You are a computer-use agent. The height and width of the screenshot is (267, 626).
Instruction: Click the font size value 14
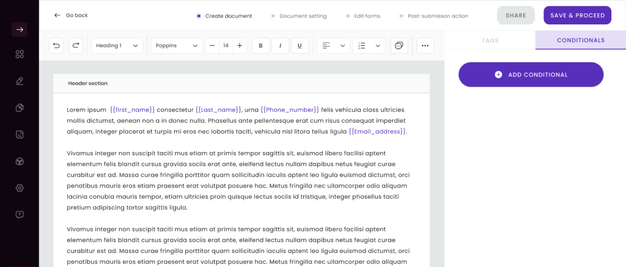tap(226, 46)
